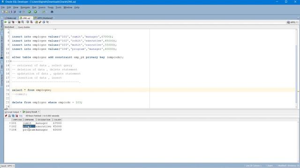Click the 'Saved: APPS~1' status bar entry
This screenshot has width=300, height=168.
(x=7, y=166)
